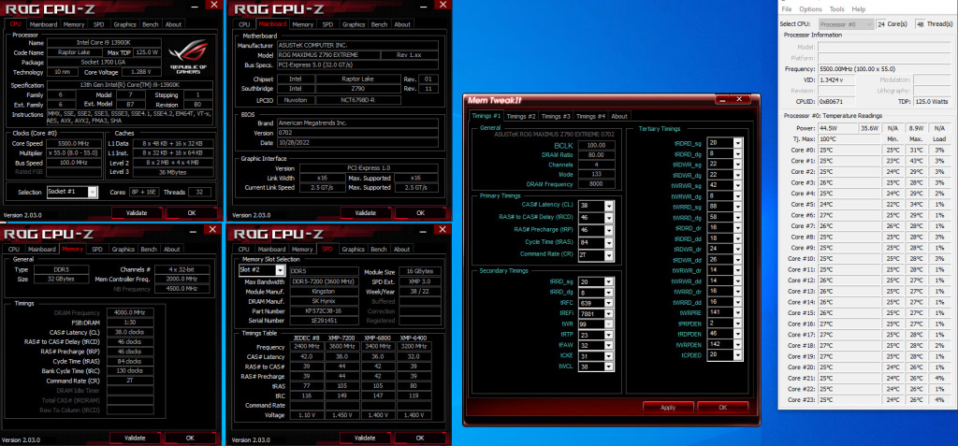Click the ROG logo in CPU-Z CPU window
Viewport: 958px width, 446px height.
187,56
